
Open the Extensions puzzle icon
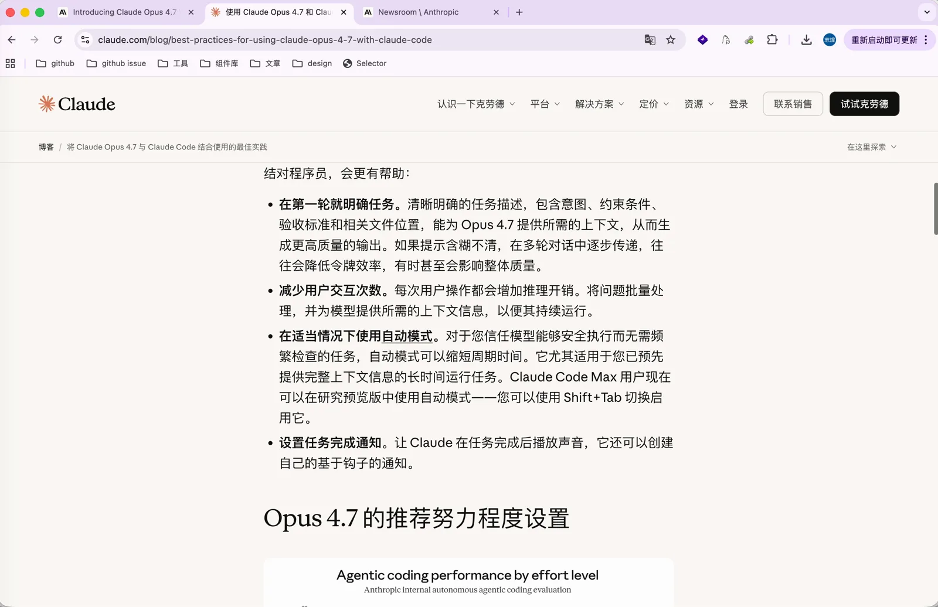pyautogui.click(x=772, y=40)
